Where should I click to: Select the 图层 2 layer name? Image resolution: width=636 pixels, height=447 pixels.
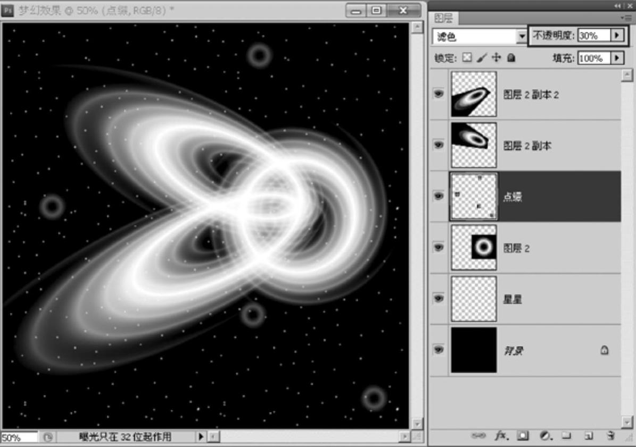[516, 248]
